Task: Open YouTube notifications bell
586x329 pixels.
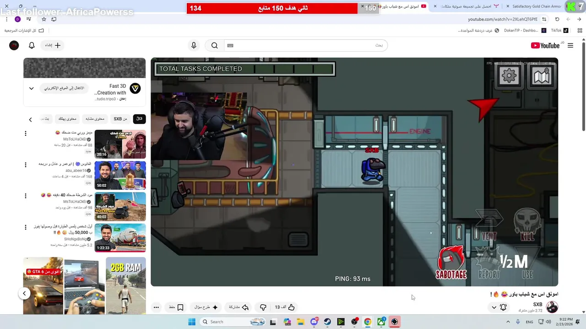Action: coord(32,45)
